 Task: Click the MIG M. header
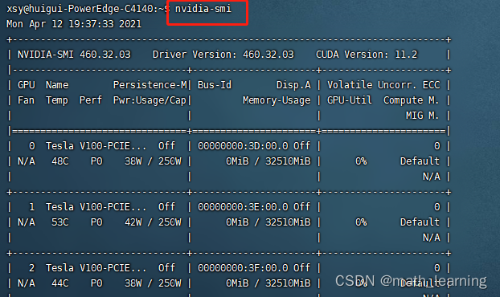click(423, 116)
